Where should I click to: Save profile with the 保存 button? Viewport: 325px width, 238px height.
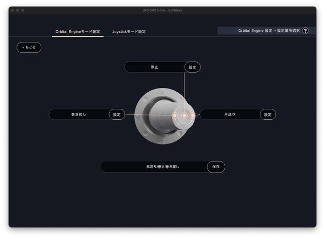point(216,167)
